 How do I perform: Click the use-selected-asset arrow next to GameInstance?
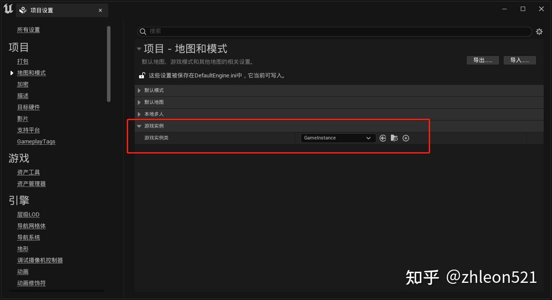pyautogui.click(x=383, y=138)
